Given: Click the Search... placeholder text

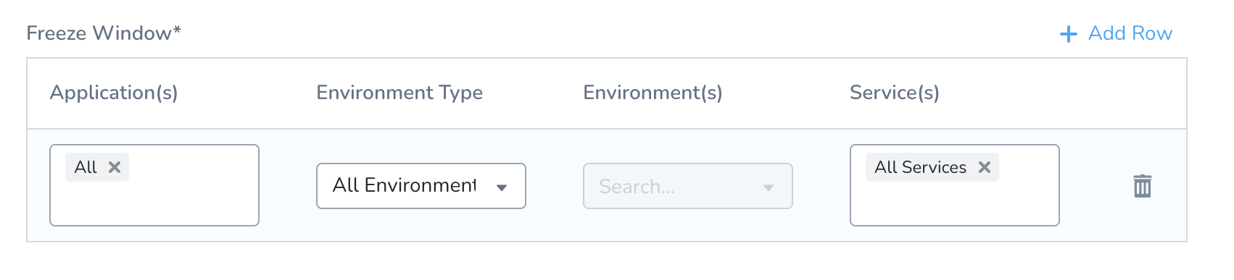Looking at the screenshot, I should point(637,187).
